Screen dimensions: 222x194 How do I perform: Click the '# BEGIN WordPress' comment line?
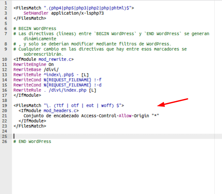35,28
